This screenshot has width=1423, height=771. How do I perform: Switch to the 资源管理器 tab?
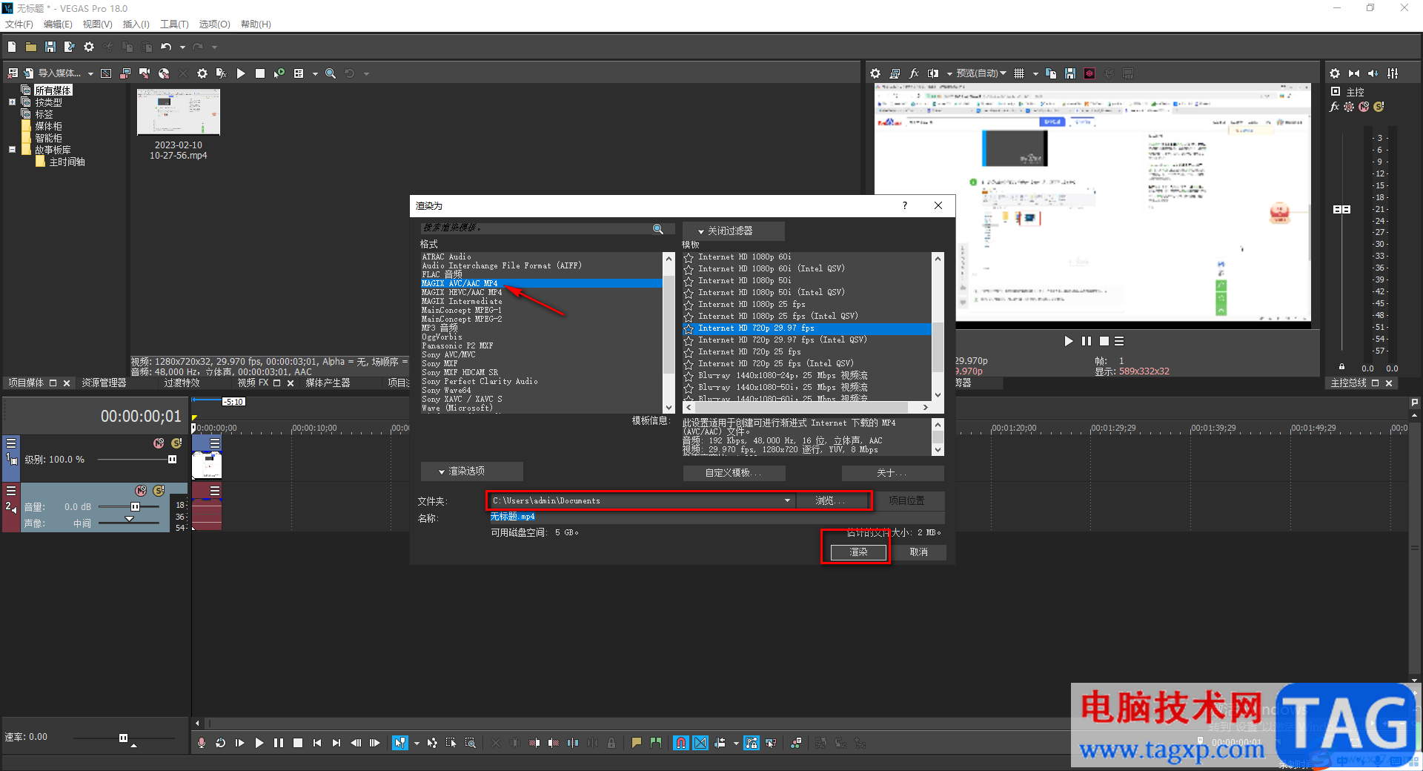[104, 383]
